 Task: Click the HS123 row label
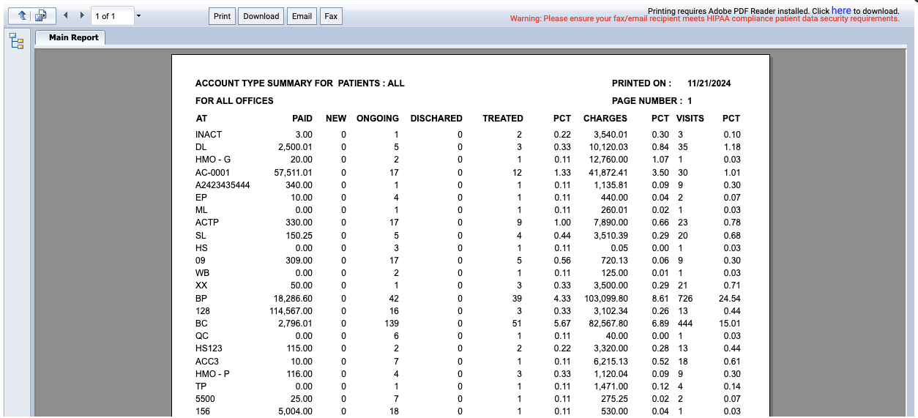[209, 348]
